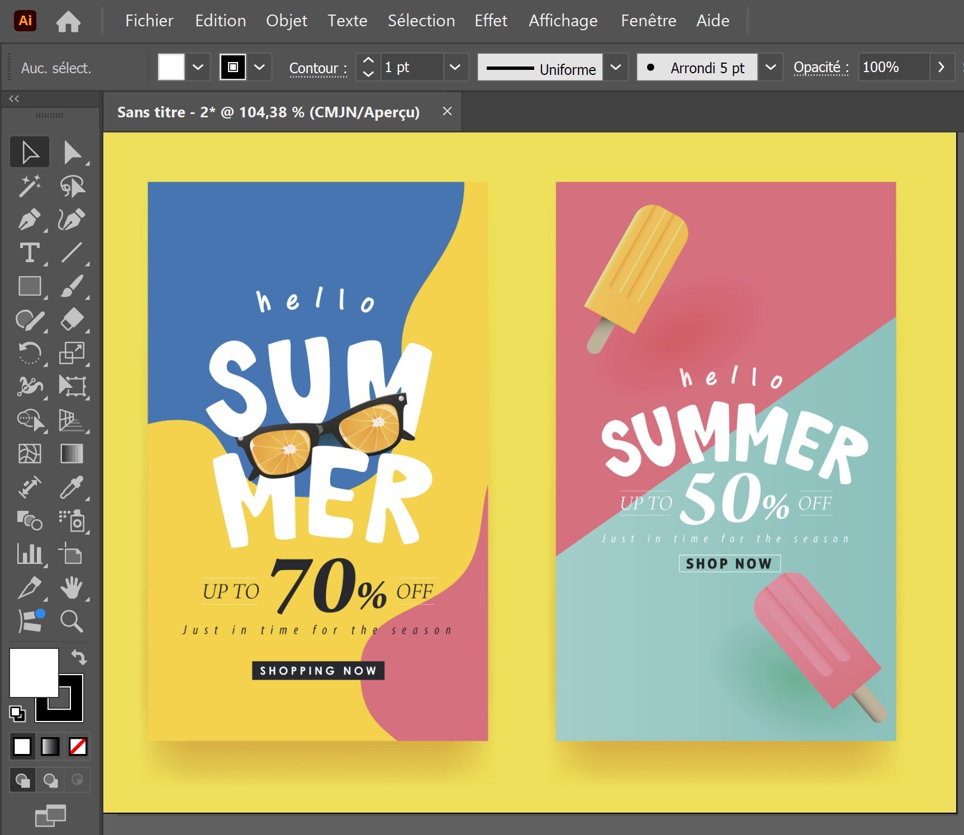Select the Rectangle tool
This screenshot has width=964, height=835.
point(30,286)
